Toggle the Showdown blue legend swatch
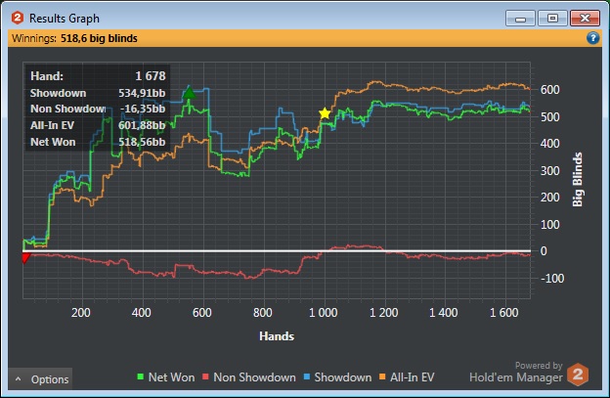The height and width of the screenshot is (398, 610). 307,376
